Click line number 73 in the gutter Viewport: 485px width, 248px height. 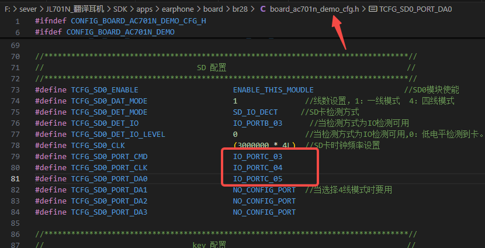[15, 90]
